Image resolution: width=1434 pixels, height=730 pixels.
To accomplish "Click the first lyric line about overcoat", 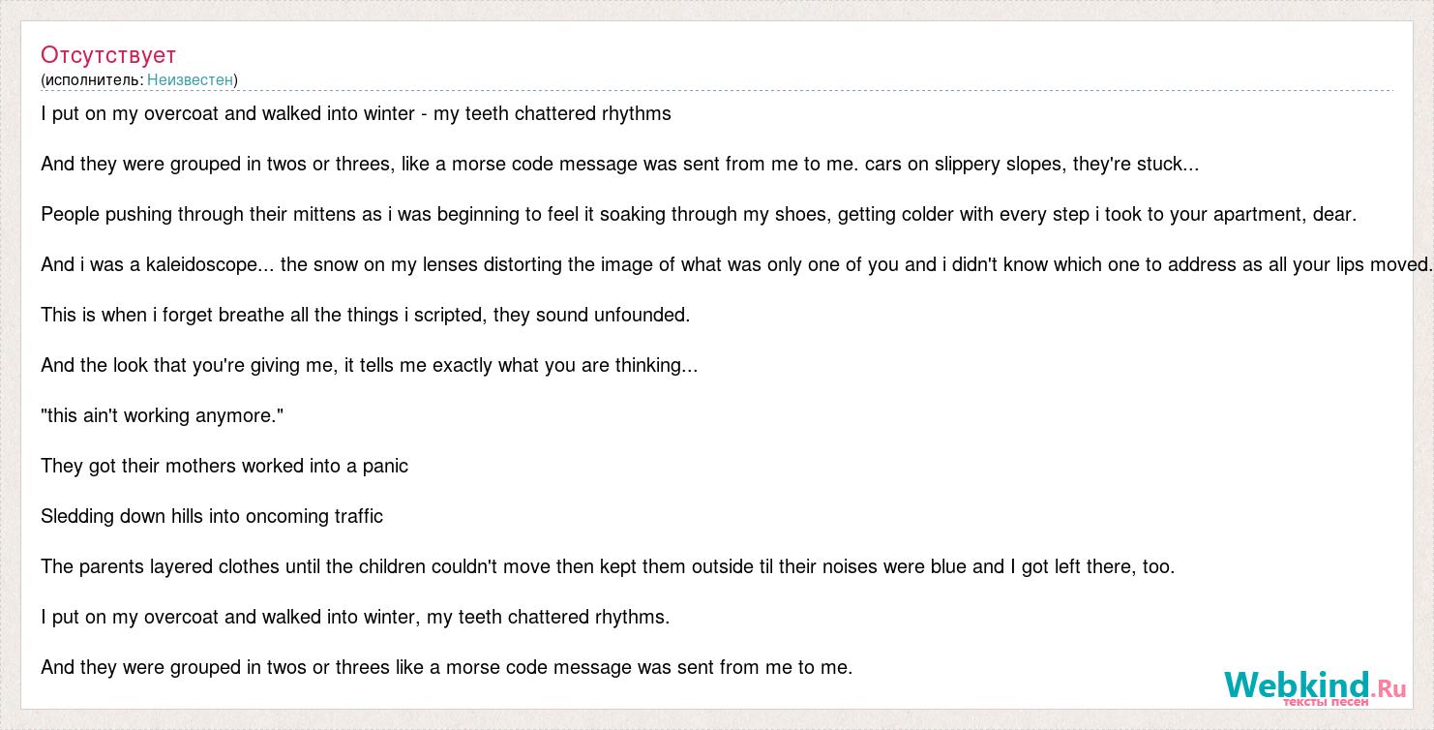I will [356, 114].
